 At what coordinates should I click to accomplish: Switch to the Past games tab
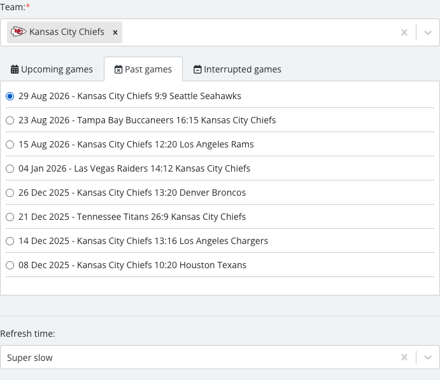click(x=143, y=69)
